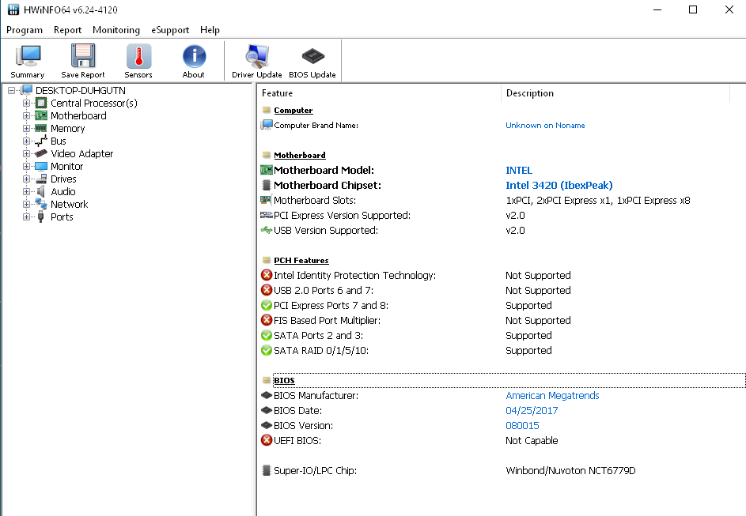Collapse the DESKTOP-DUHGUTN root node
Viewport: 746px width, 516px height.
(x=11, y=90)
